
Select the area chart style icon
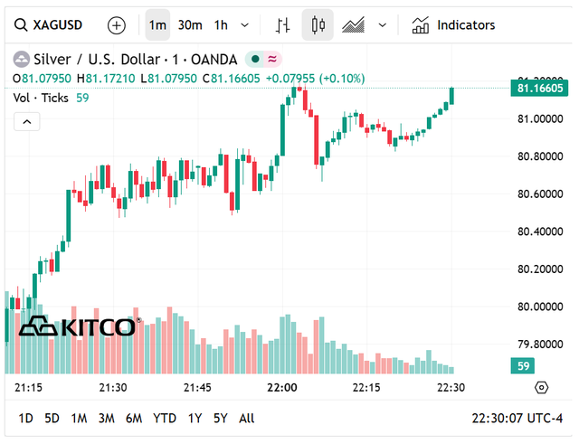pos(354,25)
